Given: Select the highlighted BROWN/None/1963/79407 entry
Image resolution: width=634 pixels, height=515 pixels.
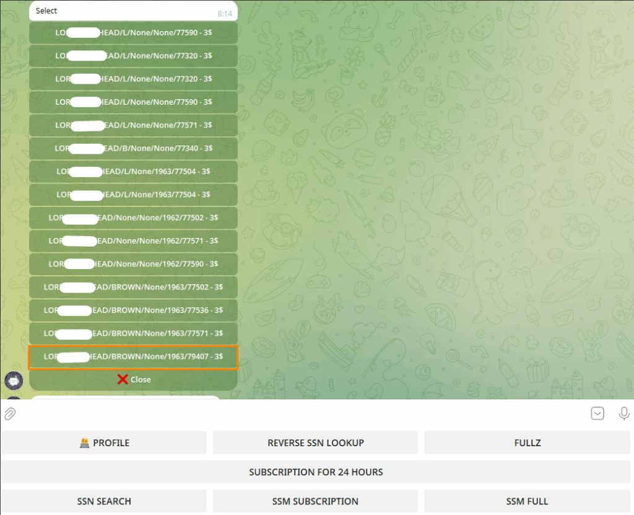Looking at the screenshot, I should 133,356.
